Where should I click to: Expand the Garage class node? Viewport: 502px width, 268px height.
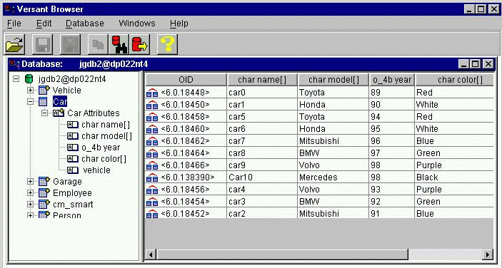(x=30, y=182)
